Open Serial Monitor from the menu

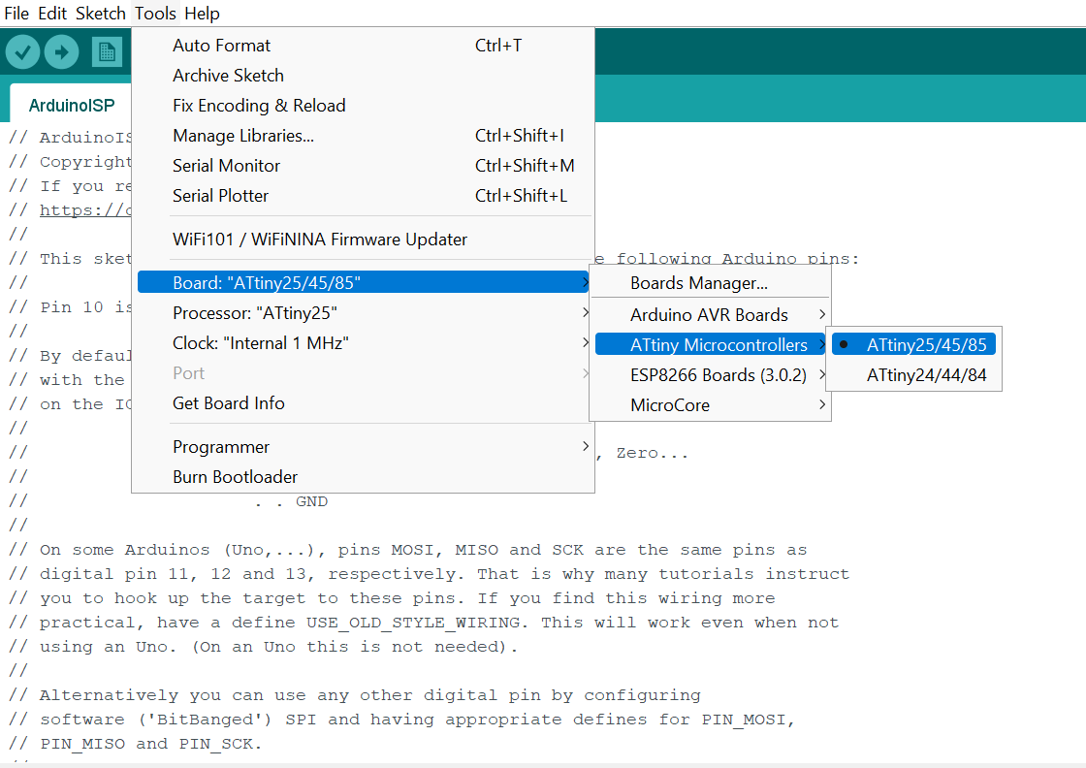point(227,166)
